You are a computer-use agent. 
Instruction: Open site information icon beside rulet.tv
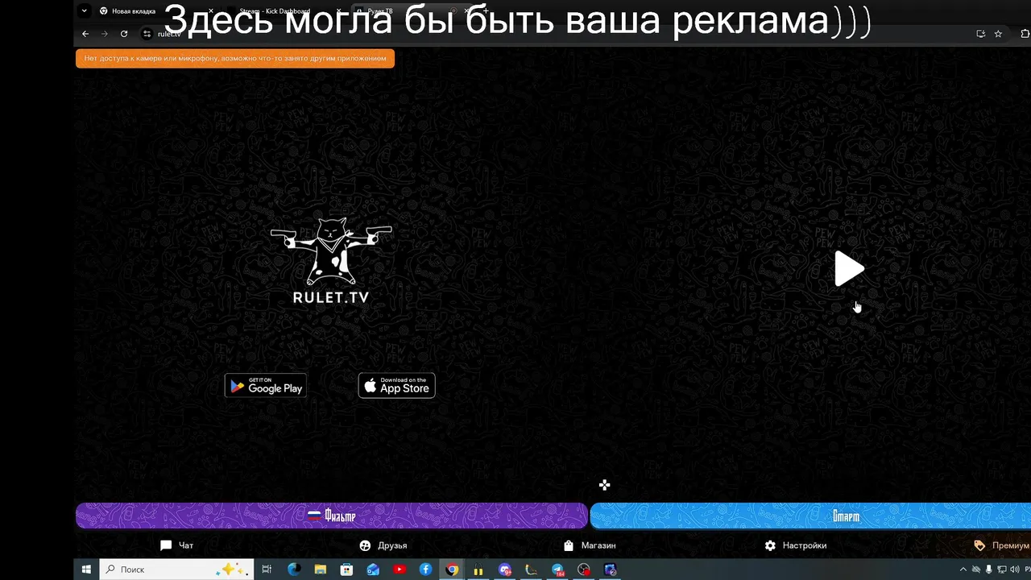147,34
